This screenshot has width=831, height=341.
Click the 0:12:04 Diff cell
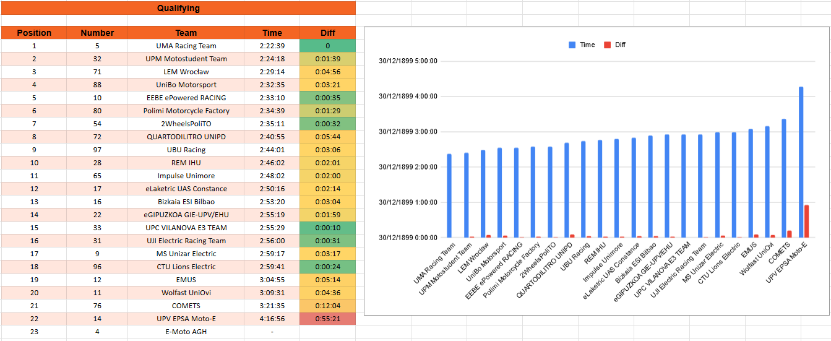click(328, 306)
